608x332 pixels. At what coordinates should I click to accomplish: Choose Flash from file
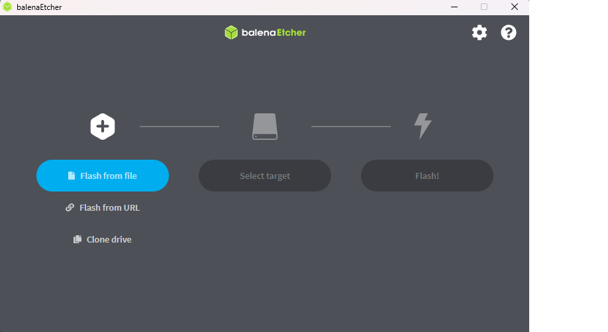(103, 176)
